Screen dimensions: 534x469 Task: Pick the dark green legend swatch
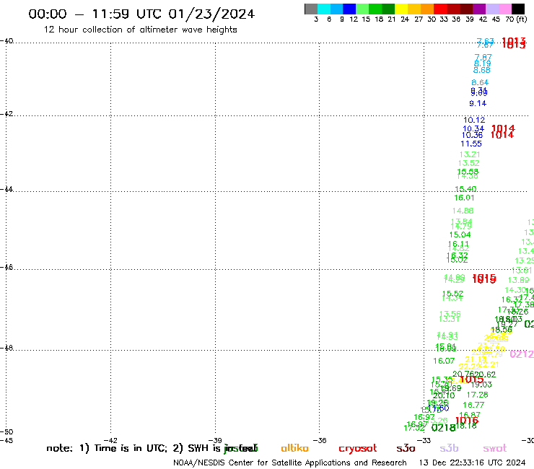click(x=388, y=9)
